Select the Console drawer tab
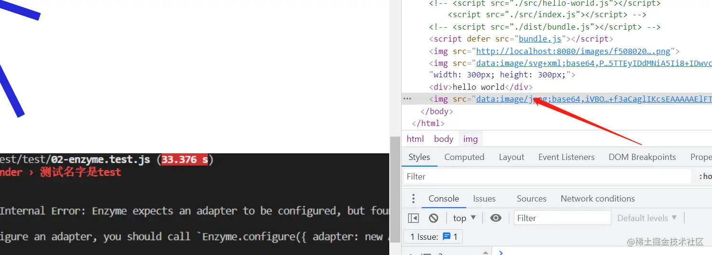 tap(444, 199)
